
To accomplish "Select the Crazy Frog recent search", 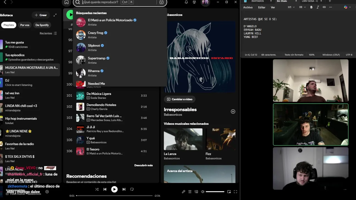I will [120, 35].
